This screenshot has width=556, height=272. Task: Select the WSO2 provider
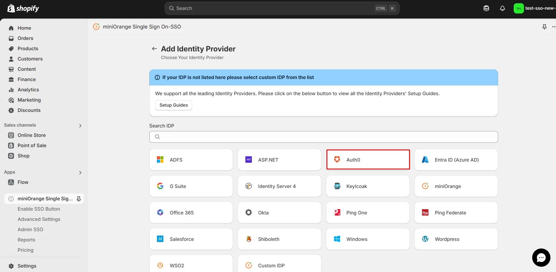(x=191, y=263)
